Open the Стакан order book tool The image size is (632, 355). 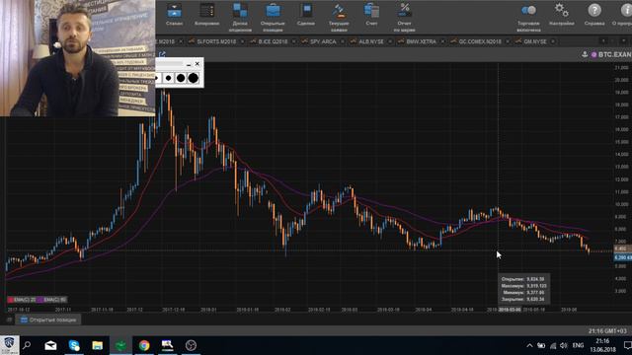(174, 15)
